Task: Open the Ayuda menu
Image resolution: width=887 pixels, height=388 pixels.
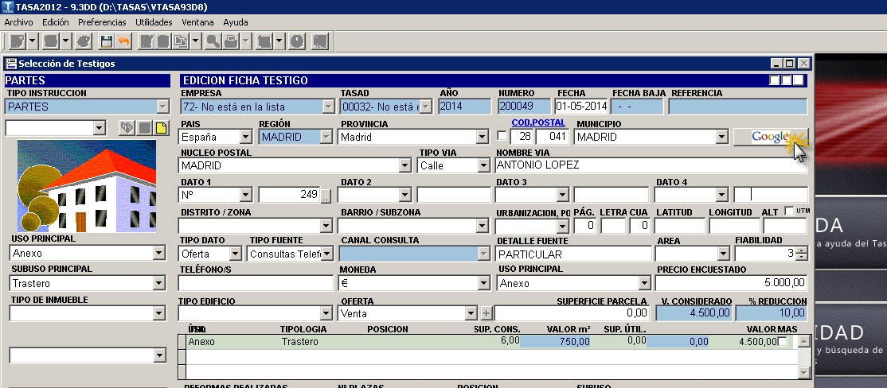Action: (x=236, y=22)
